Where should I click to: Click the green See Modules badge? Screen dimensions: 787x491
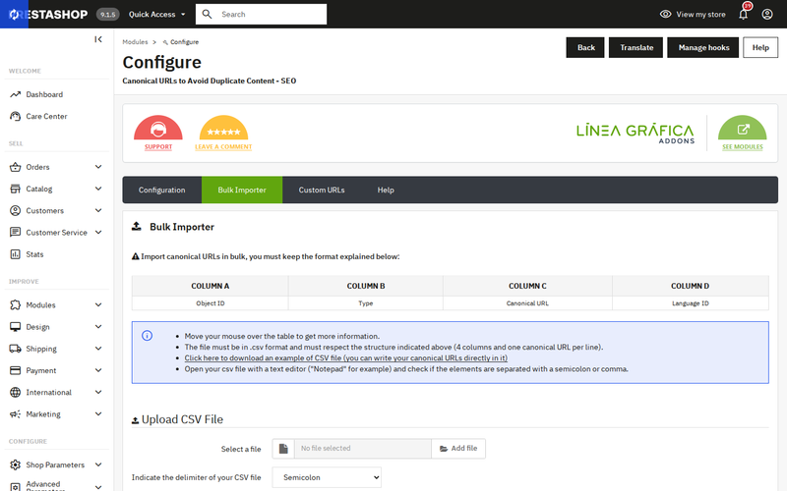(x=743, y=128)
